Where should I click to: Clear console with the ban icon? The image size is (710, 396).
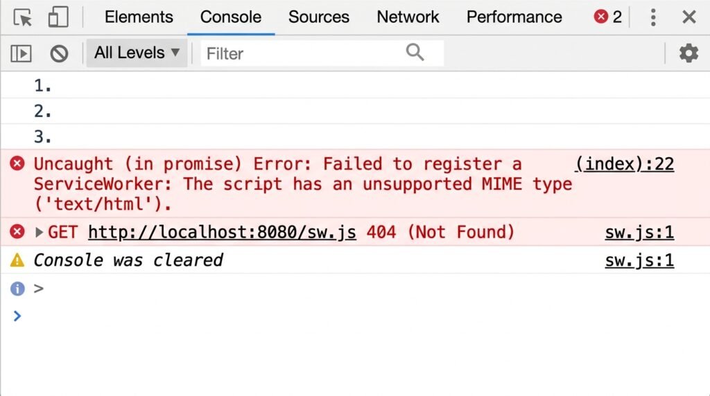pyautogui.click(x=59, y=53)
